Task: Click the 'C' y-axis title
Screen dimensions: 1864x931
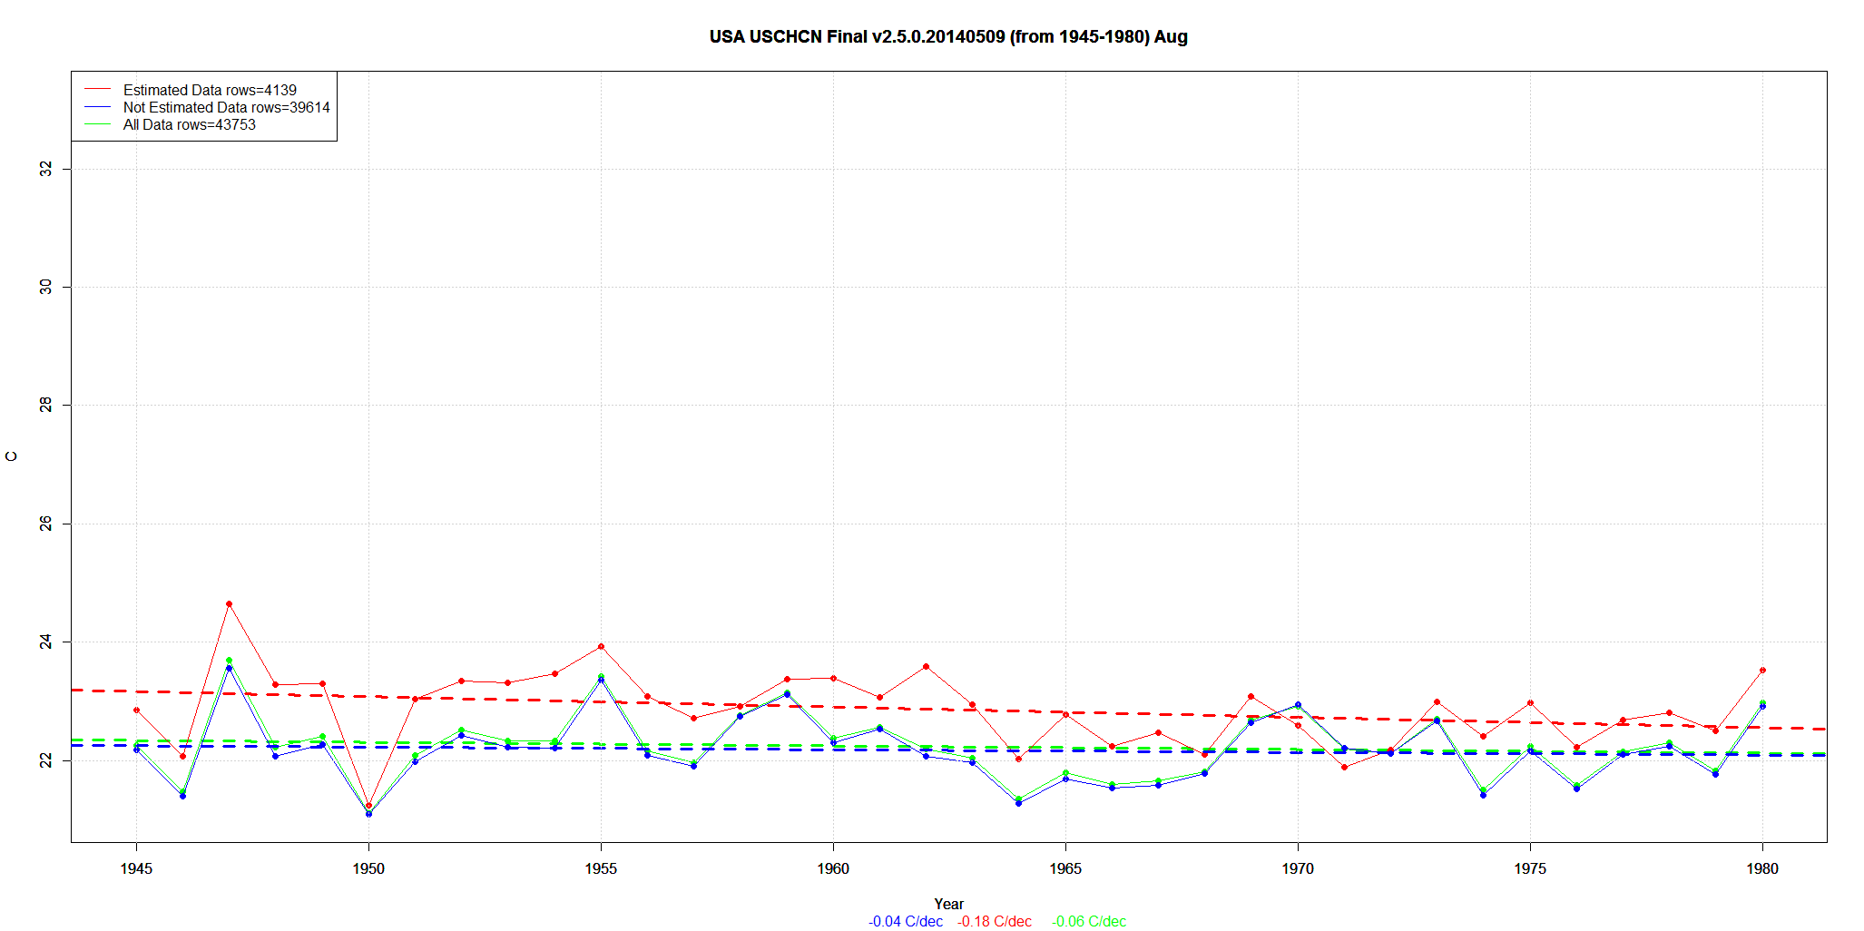Action: pos(12,456)
